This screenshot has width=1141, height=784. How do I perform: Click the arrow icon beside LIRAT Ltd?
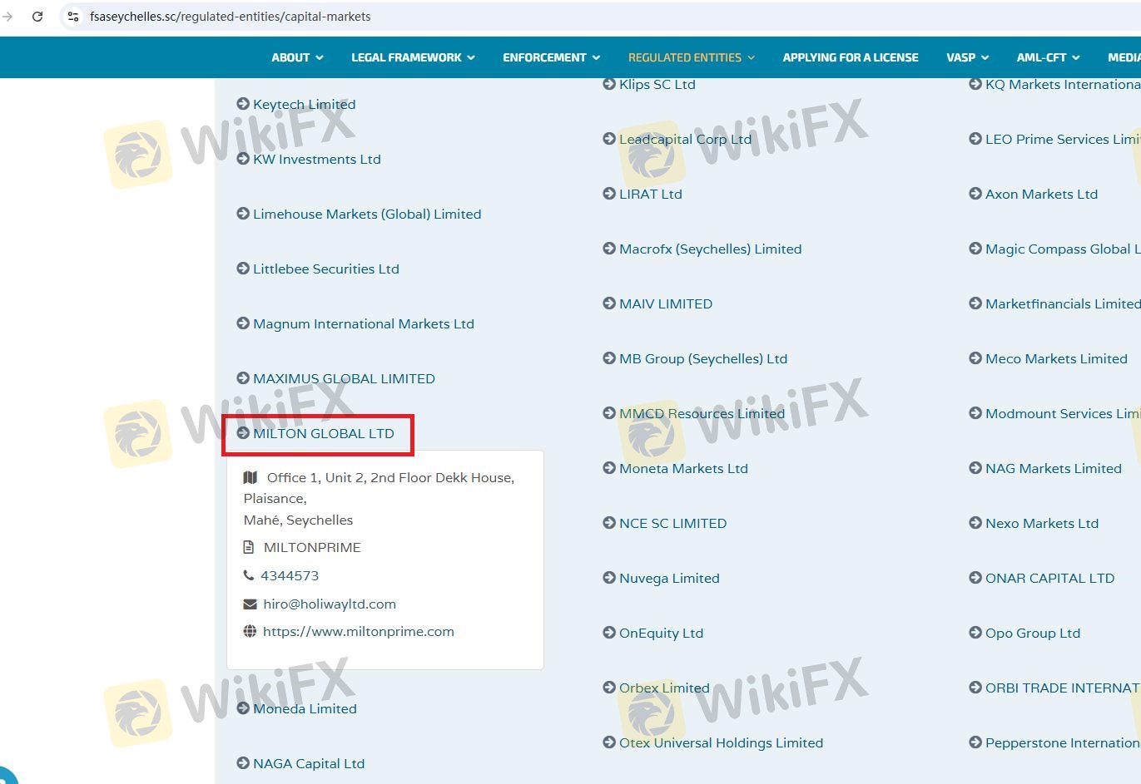pos(609,194)
